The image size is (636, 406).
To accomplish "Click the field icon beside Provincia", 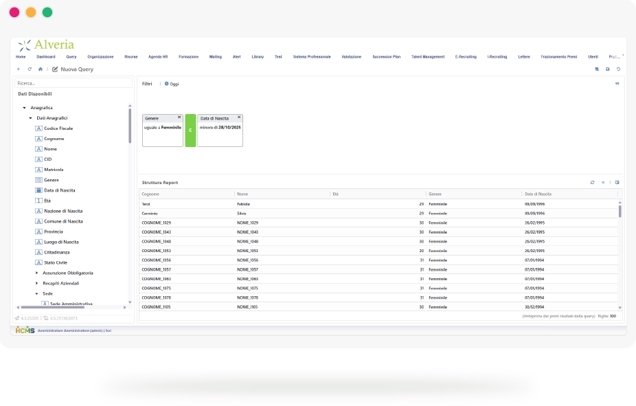I will coord(38,232).
